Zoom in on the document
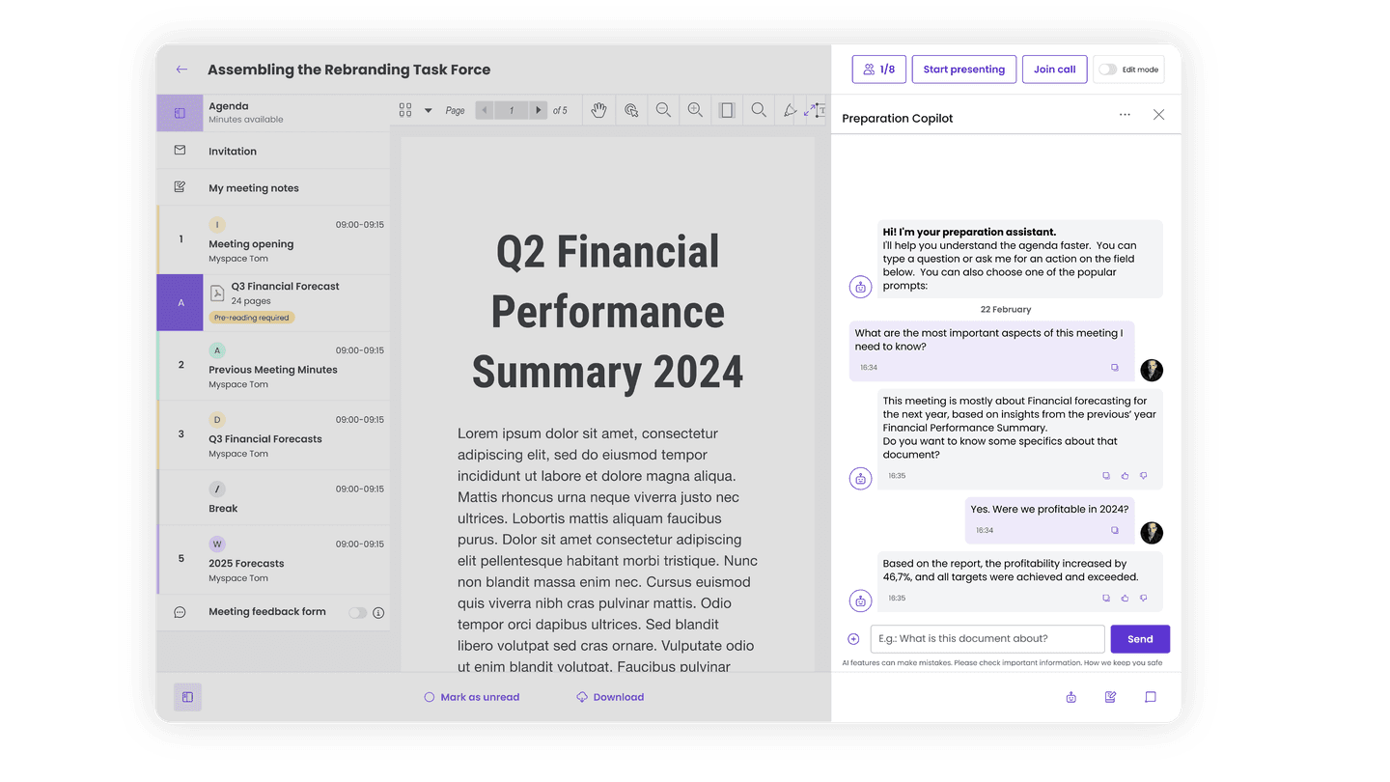 (x=695, y=109)
